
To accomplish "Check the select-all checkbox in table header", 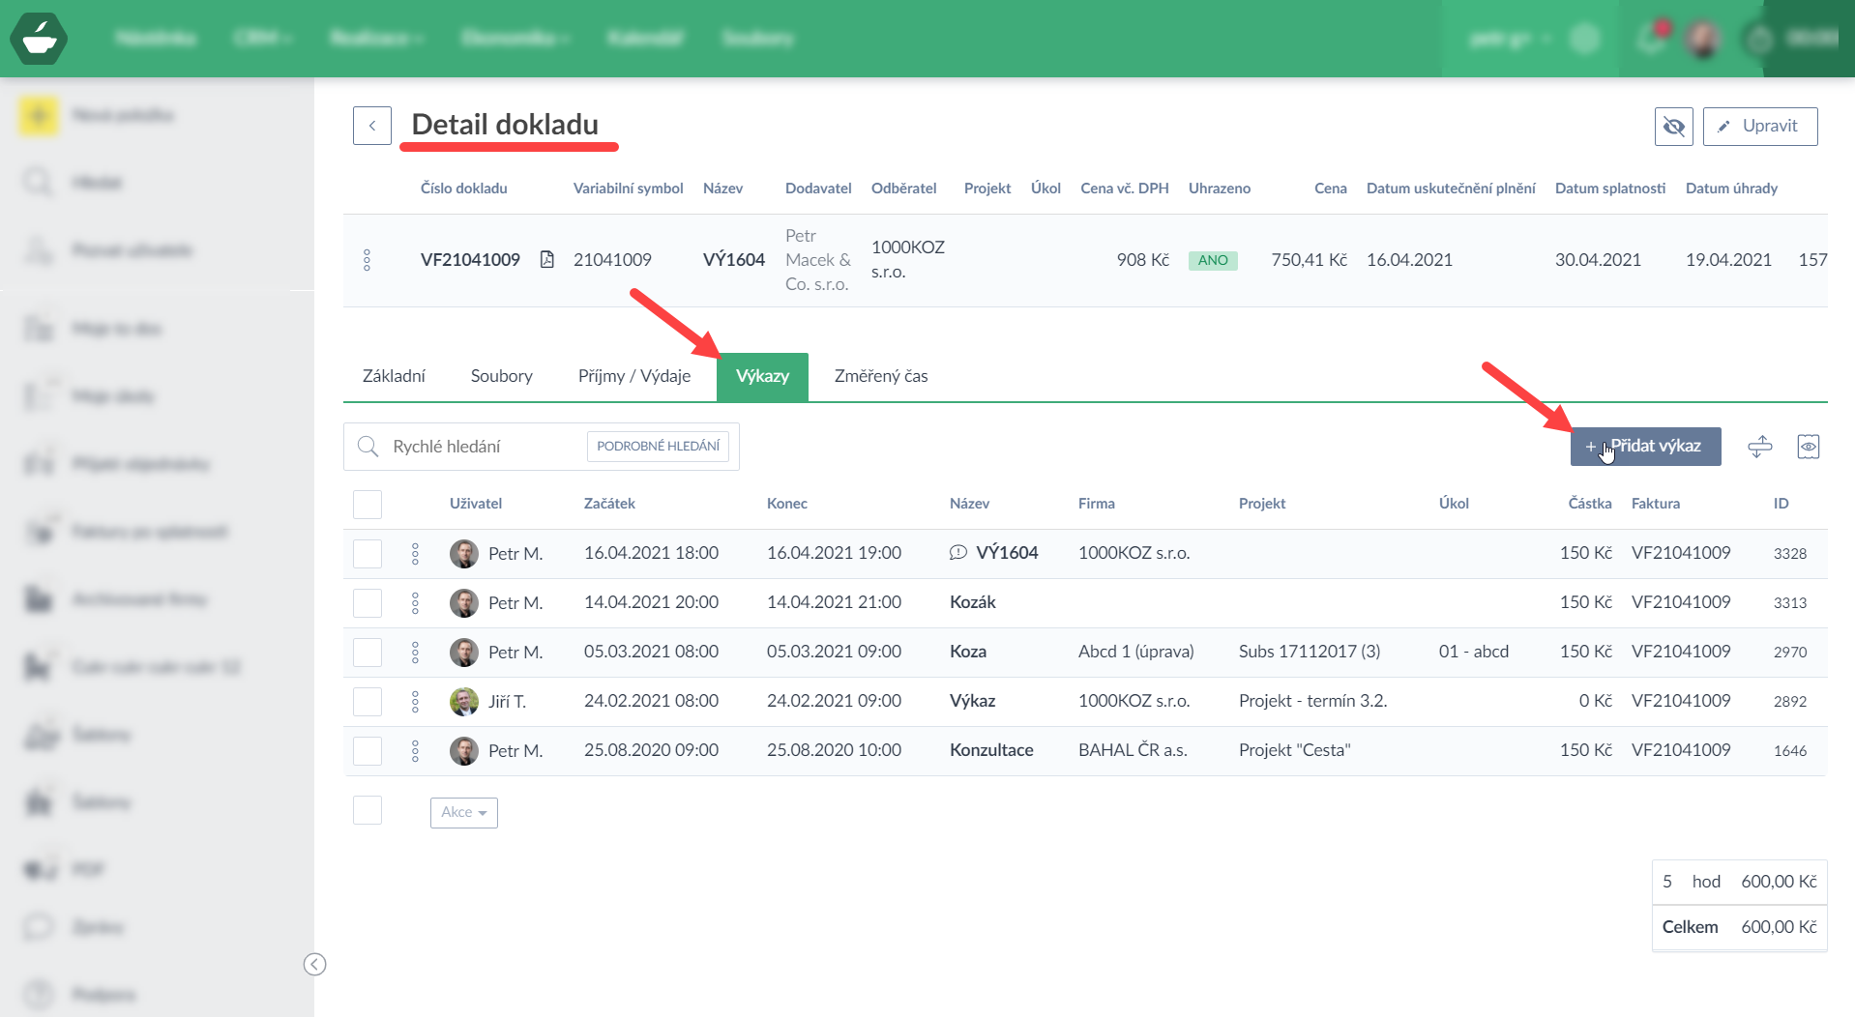I will click(368, 505).
